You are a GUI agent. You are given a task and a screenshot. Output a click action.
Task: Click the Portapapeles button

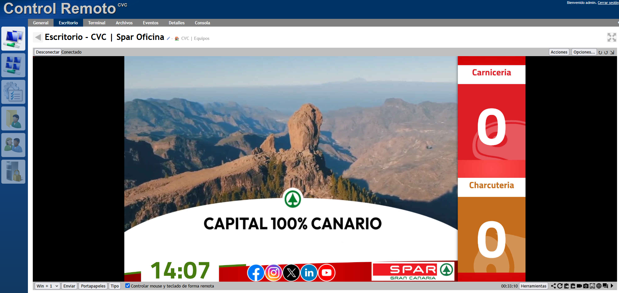click(x=93, y=286)
